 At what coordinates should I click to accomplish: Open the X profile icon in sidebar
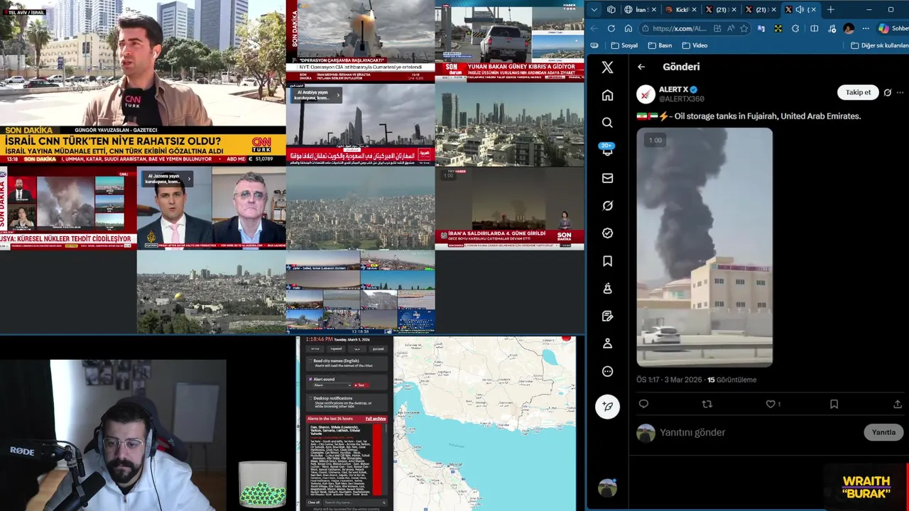click(x=607, y=344)
